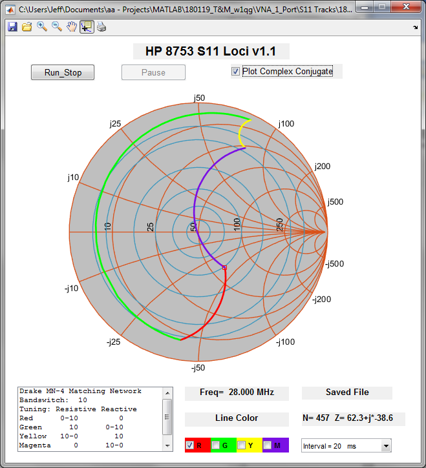This screenshot has width=426, height=468.
Task: Click the -j50 label below Smith chart
Action: [x=198, y=368]
